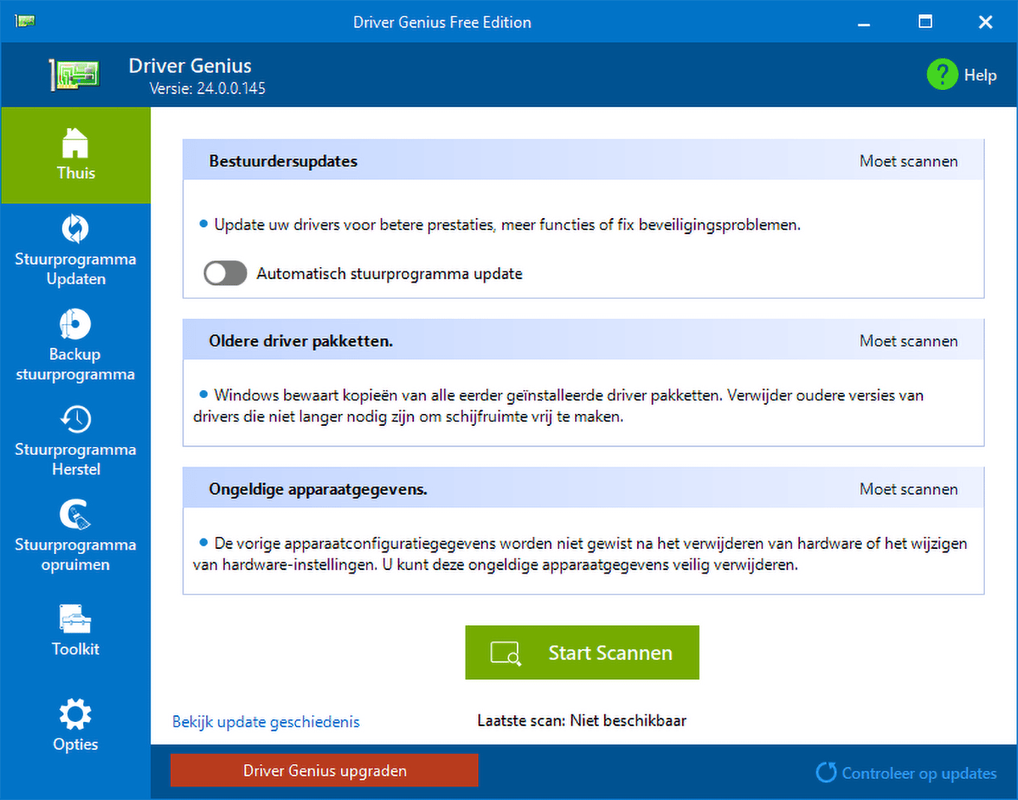Open Bekijk update geschiedenis link
This screenshot has width=1018, height=800.
point(266,722)
